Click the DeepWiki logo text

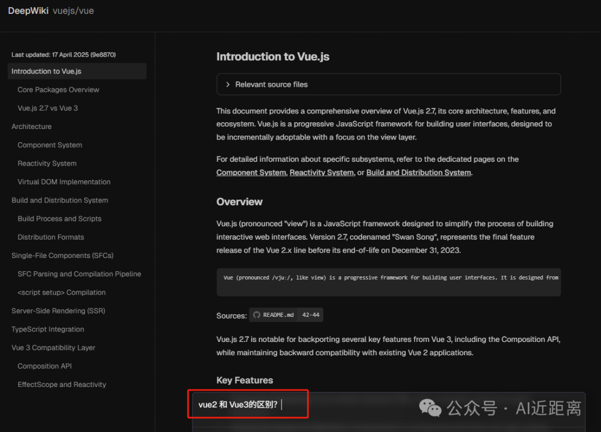(28, 11)
